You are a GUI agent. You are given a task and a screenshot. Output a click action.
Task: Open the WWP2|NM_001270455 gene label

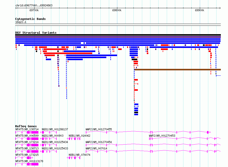(x=99, y=129)
